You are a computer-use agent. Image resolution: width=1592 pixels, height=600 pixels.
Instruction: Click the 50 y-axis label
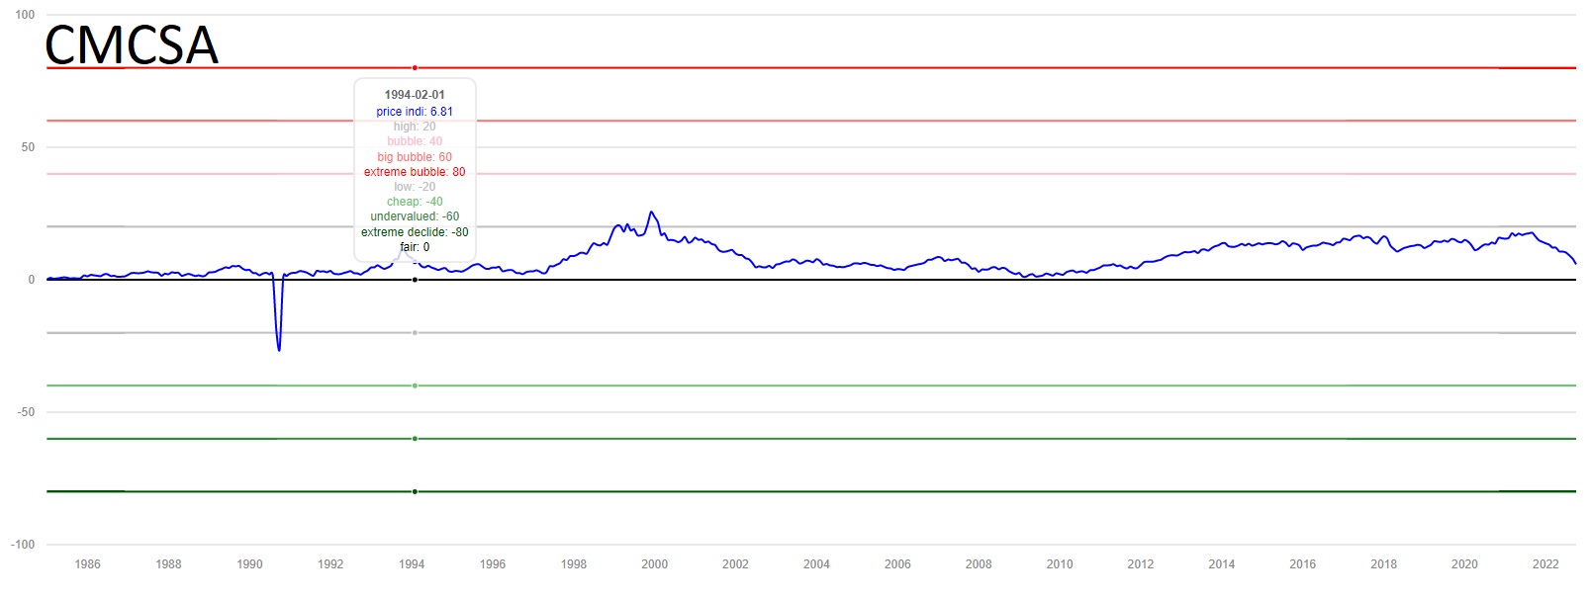pos(29,147)
